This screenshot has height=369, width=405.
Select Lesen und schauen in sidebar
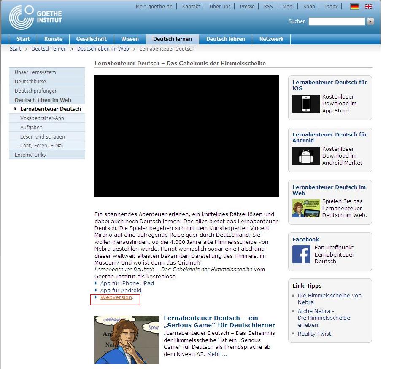pyautogui.click(x=47, y=136)
